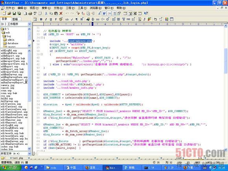Collapse the code fold at line 39
Screen dimensions: 228x171
[x=42, y=54]
